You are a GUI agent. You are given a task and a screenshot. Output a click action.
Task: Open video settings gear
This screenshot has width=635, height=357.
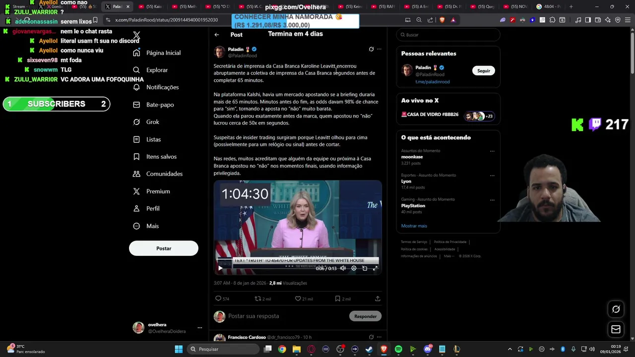[x=354, y=268]
